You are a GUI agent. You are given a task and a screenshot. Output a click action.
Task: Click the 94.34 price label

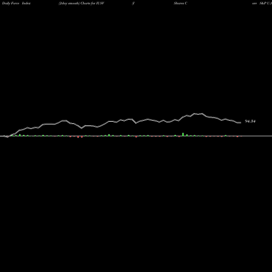click(x=250, y=121)
